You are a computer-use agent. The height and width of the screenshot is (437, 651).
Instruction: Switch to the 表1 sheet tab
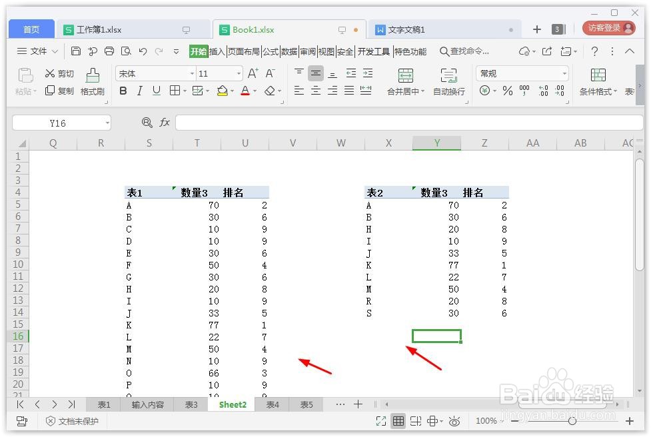point(103,404)
